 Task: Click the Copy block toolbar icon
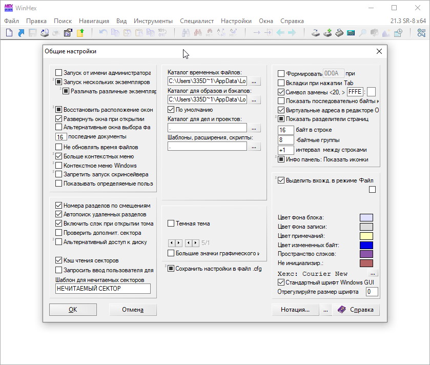point(115,33)
